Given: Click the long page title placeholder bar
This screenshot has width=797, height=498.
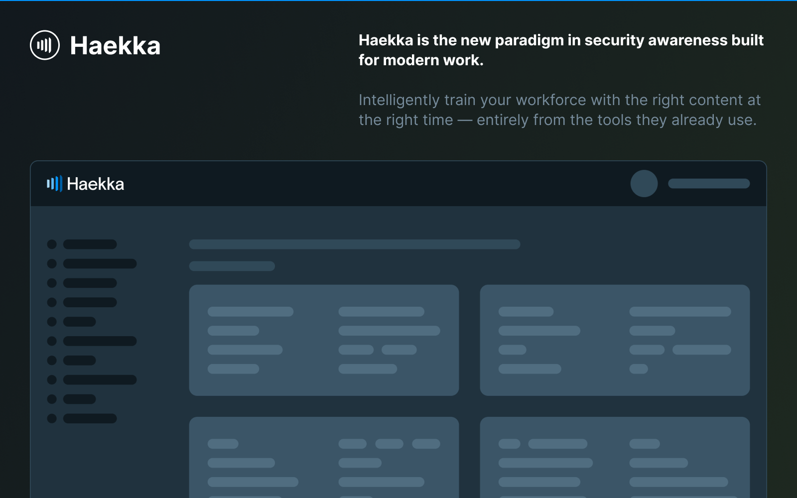Looking at the screenshot, I should [355, 245].
